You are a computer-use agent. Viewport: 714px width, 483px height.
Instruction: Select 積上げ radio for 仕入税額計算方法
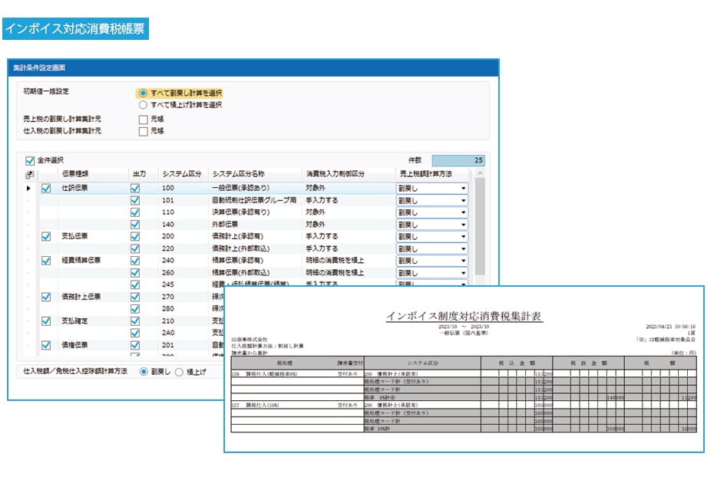(x=179, y=372)
